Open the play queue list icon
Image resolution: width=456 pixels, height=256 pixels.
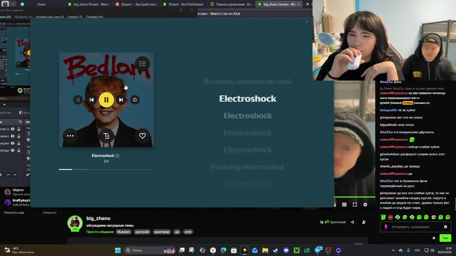point(142,64)
